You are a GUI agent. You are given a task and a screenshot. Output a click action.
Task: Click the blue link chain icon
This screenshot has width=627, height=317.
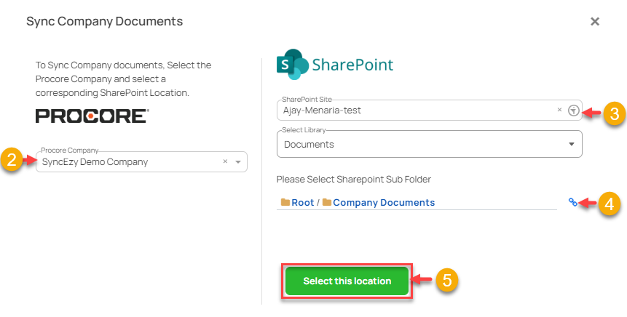(572, 202)
